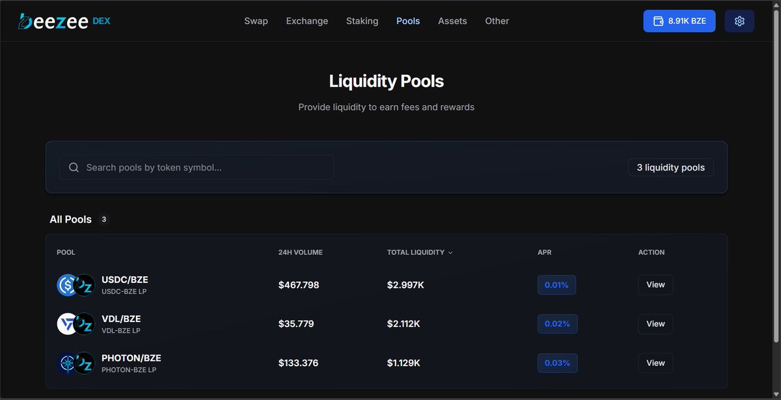This screenshot has height=400, width=781.
Task: Click the search pools input field
Action: (x=195, y=167)
